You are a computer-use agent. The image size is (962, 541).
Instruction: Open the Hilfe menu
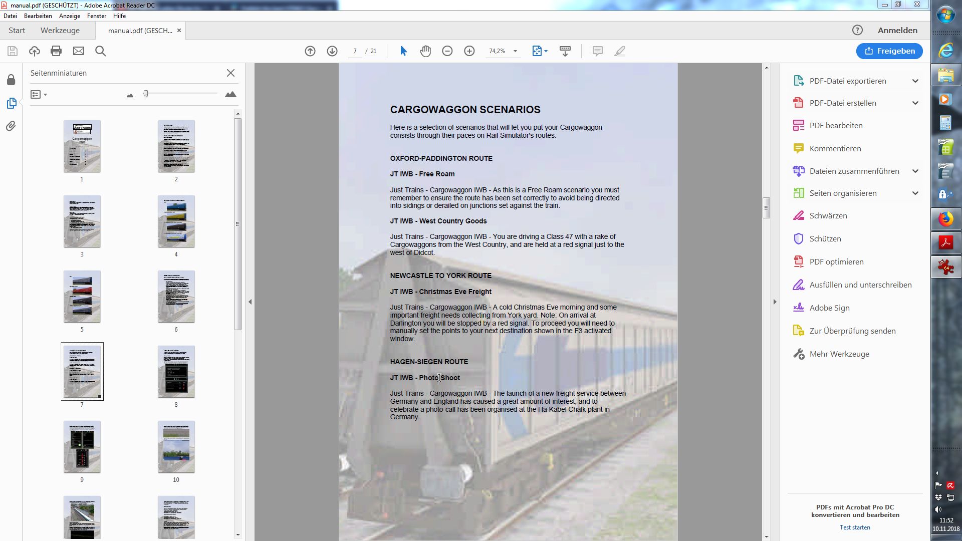[119, 16]
